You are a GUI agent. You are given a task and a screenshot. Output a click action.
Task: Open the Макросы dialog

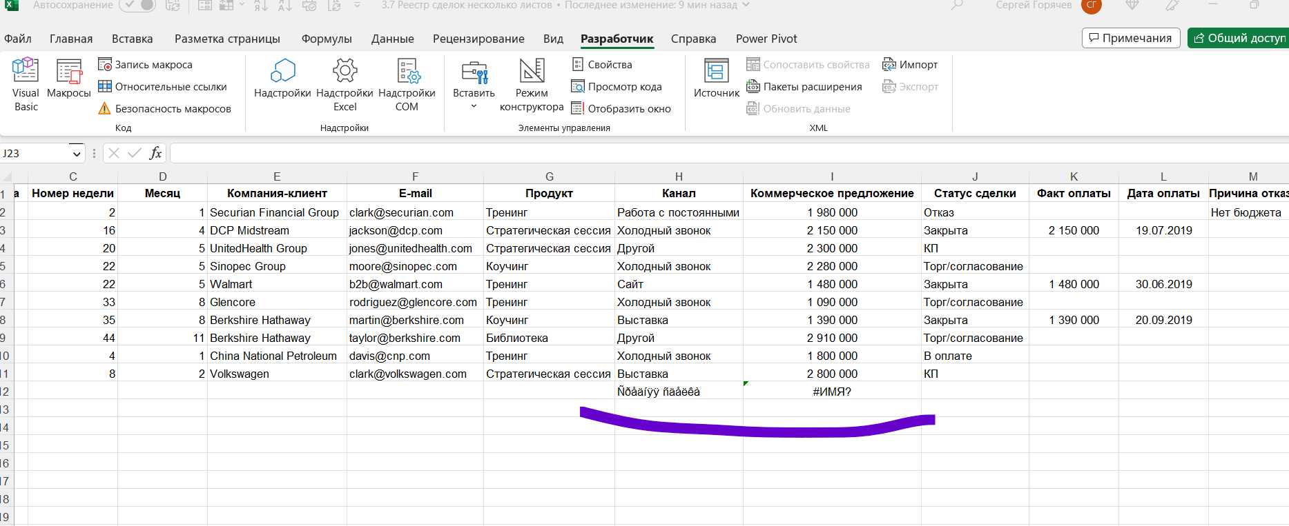[68, 79]
